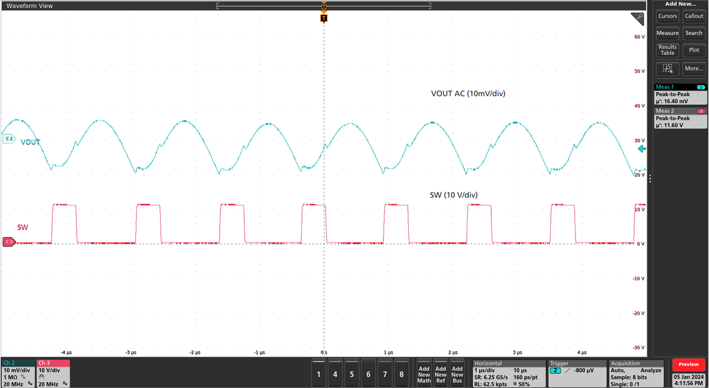Viewport: 709px width, 388px height.
Task: Click the Add New Ref icon
Action: pos(440,373)
